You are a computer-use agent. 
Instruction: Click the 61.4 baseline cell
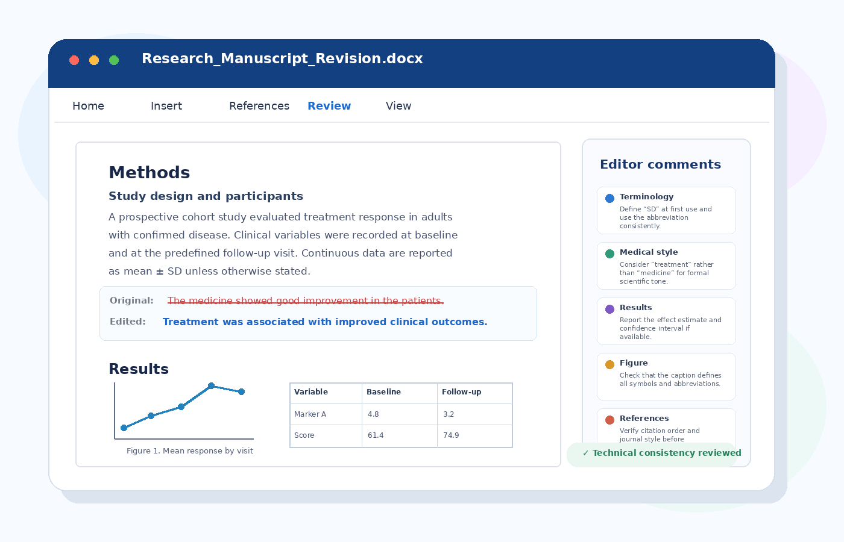(x=400, y=435)
